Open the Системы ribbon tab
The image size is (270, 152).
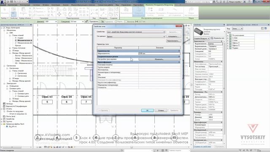point(36,5)
